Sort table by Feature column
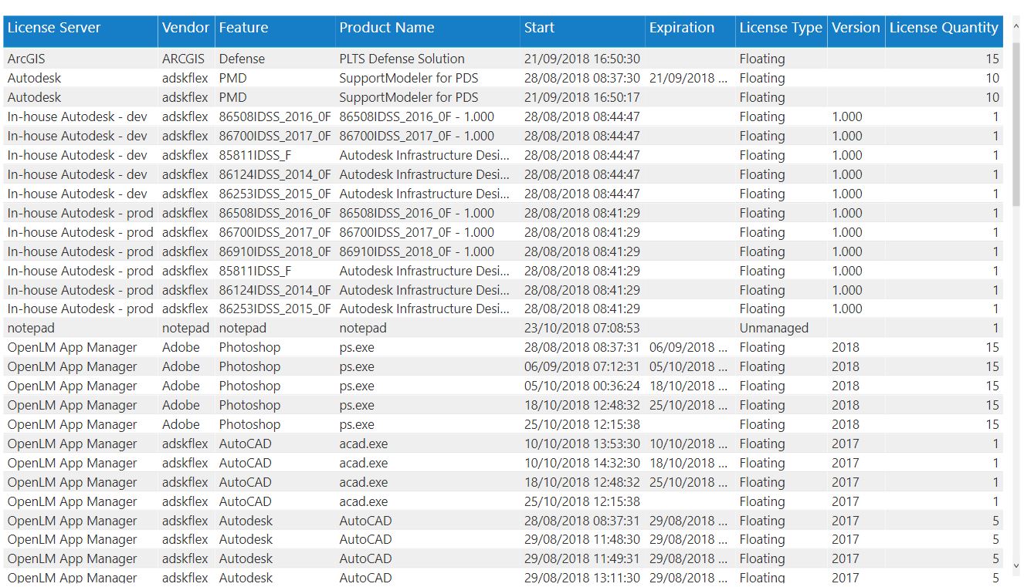This screenshot has width=1024, height=587. [243, 28]
